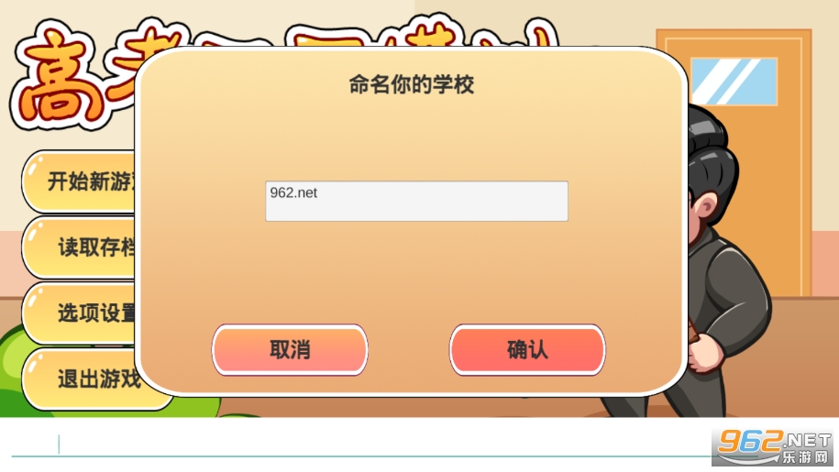Click the 命名你的学校 dialog title
Viewport: 839px width, 472px height.
411,84
